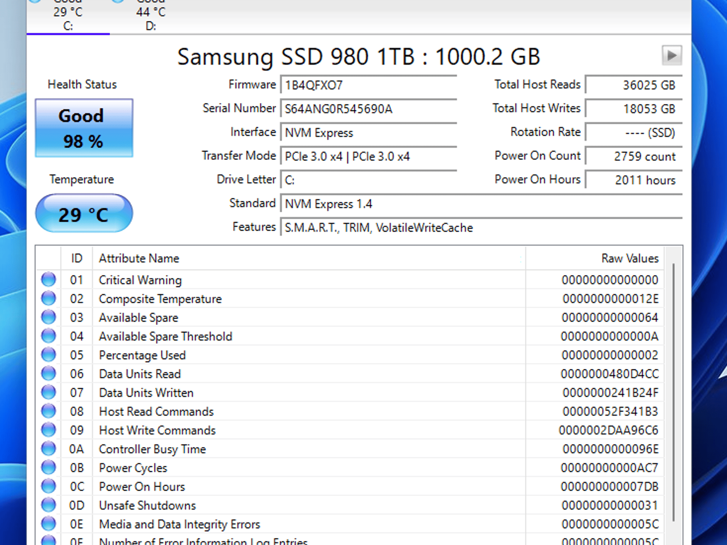Click raw value 00000000007DB

[x=610, y=486]
